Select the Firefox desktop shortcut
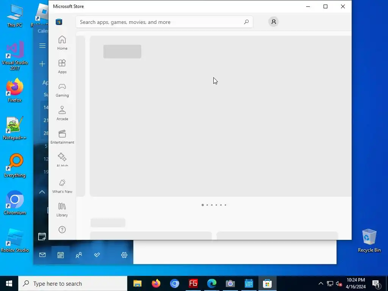Screen dimensions: 388x291 click(15, 90)
